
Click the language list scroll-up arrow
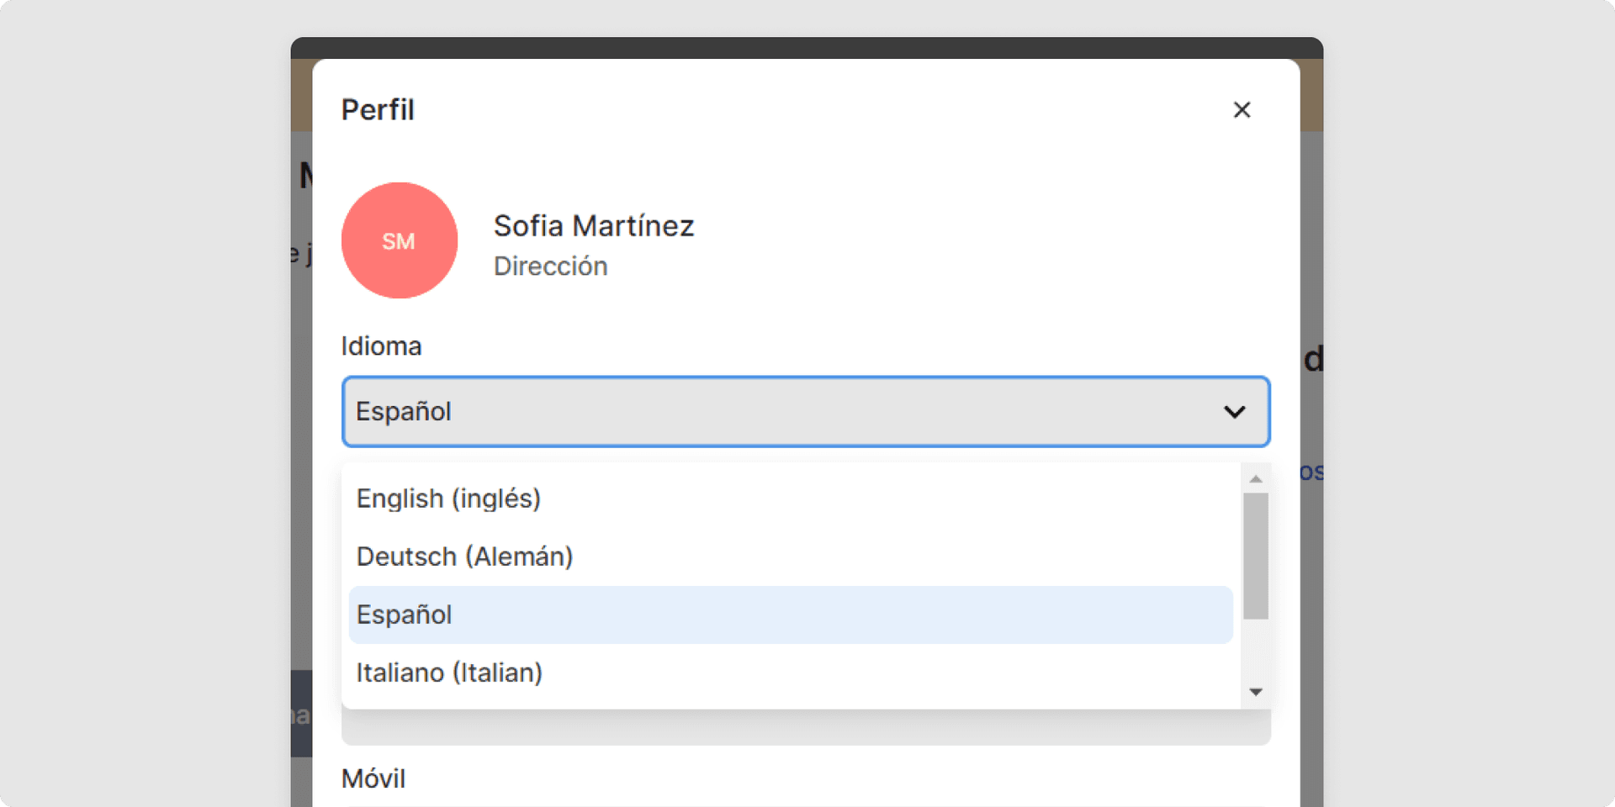click(x=1256, y=479)
